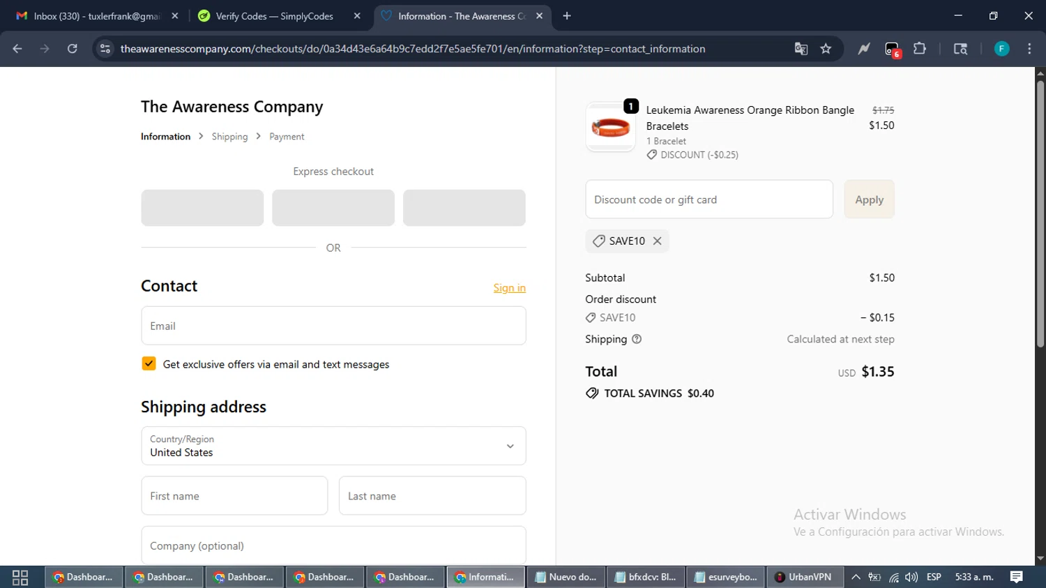
Task: Click the battery tray icon
Action: (x=874, y=577)
